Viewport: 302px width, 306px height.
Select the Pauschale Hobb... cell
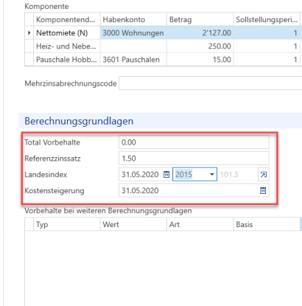[67, 60]
